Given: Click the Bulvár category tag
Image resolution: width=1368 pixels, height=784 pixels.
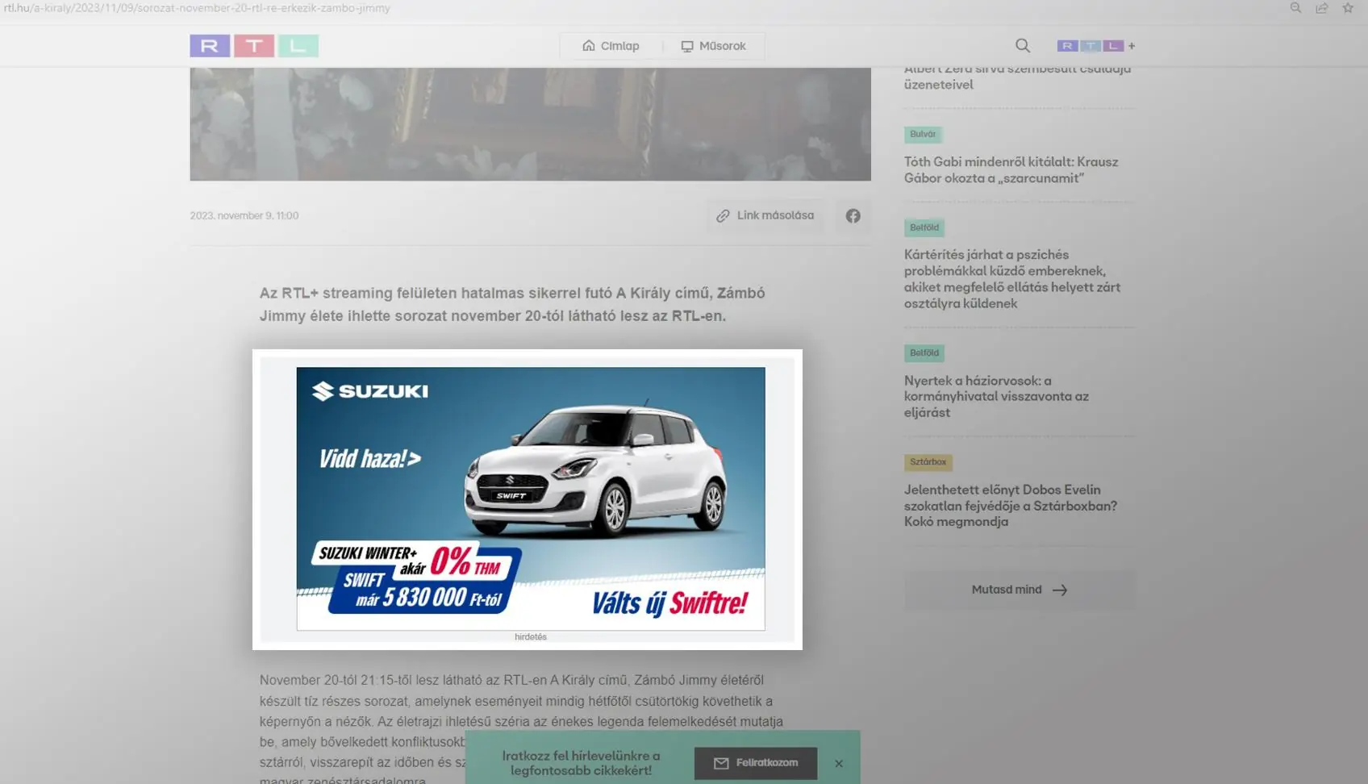Looking at the screenshot, I should click(923, 134).
